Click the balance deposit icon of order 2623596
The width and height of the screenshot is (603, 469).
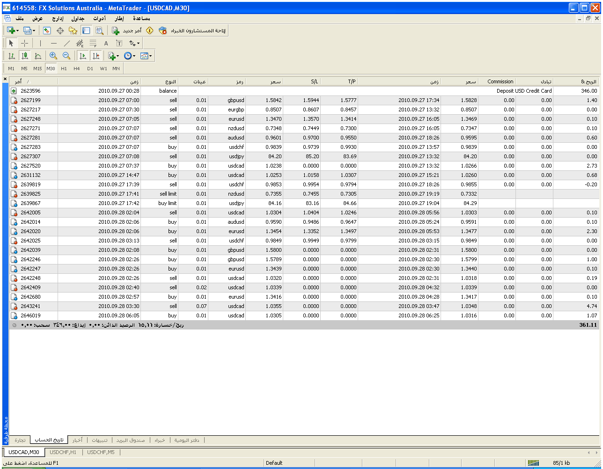tap(14, 91)
